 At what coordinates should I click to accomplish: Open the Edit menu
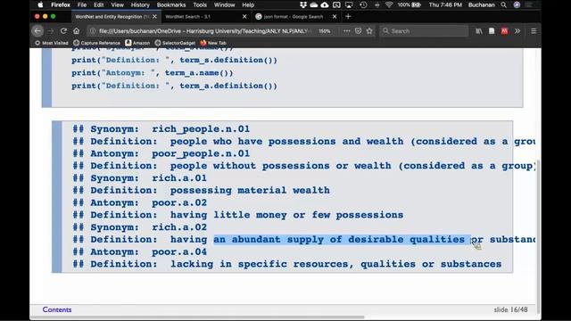point(99,4)
